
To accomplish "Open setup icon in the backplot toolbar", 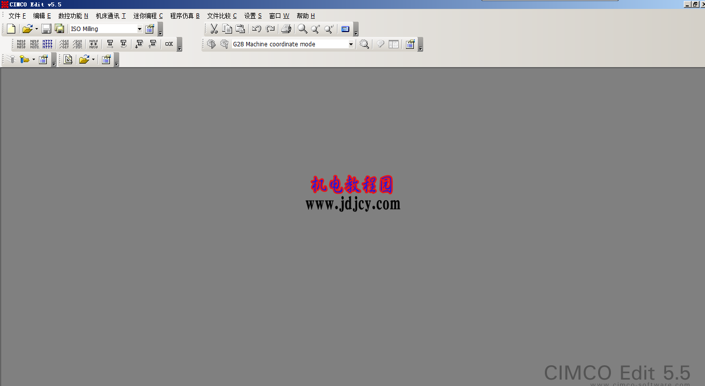I will point(106,60).
